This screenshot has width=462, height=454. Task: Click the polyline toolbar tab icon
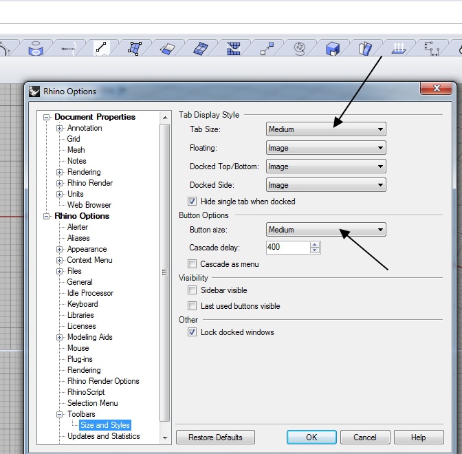click(x=101, y=48)
